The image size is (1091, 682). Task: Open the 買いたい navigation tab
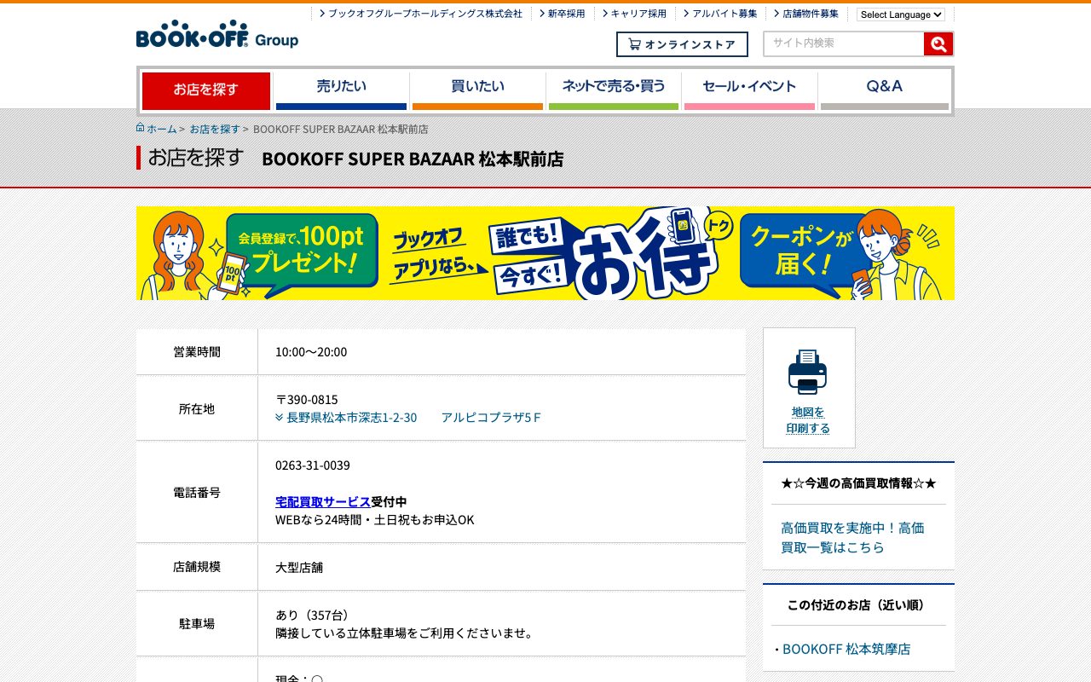coord(477,90)
